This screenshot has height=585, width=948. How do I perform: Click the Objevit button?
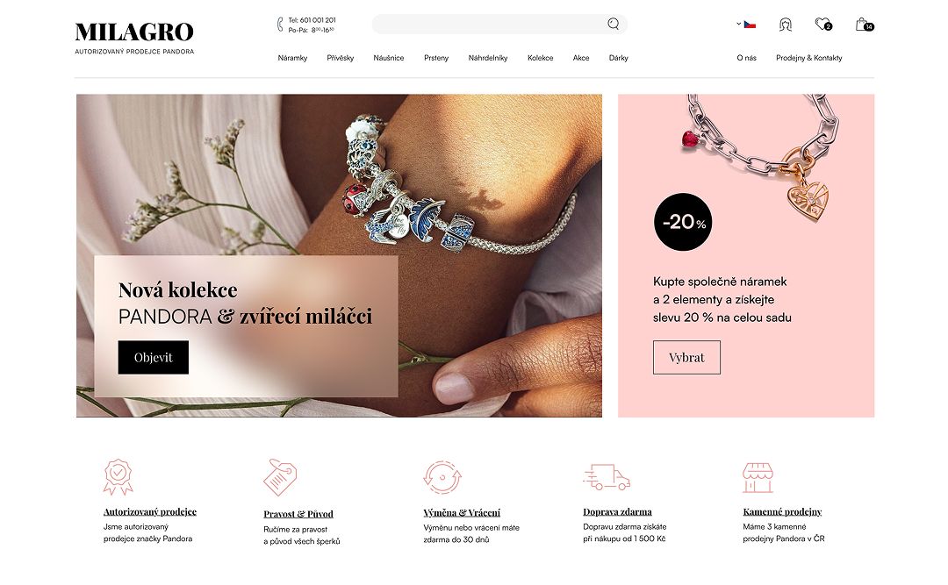(153, 357)
